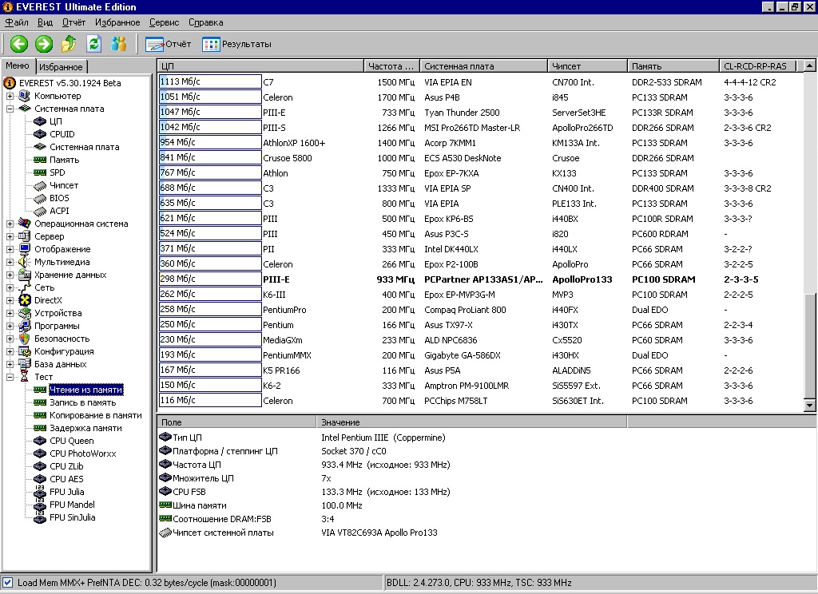Select the 298 Мб/с PIII-E result row
Screen dimensions: 818x594
tap(479, 279)
